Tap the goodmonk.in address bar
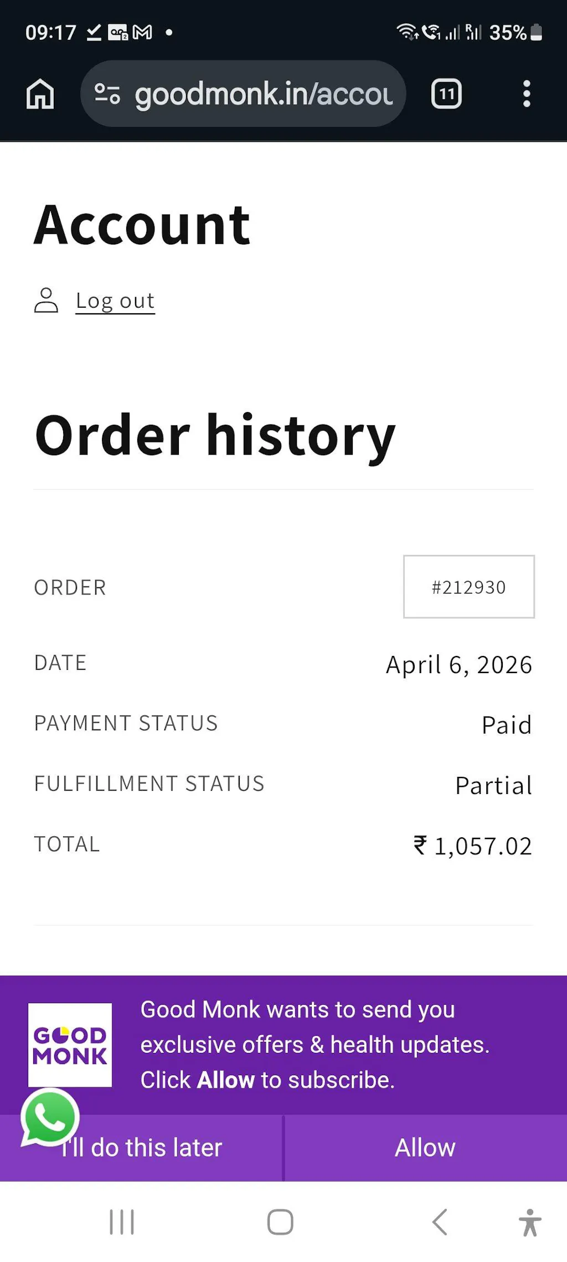Screen dimensions: 567x1262 click(x=263, y=94)
